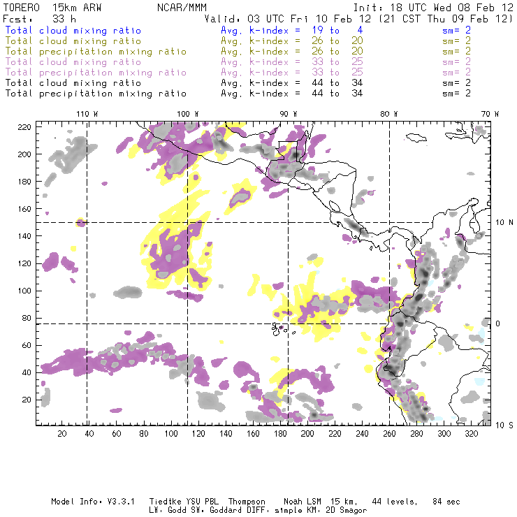Click the '84 sec' timestep text

click(x=446, y=502)
